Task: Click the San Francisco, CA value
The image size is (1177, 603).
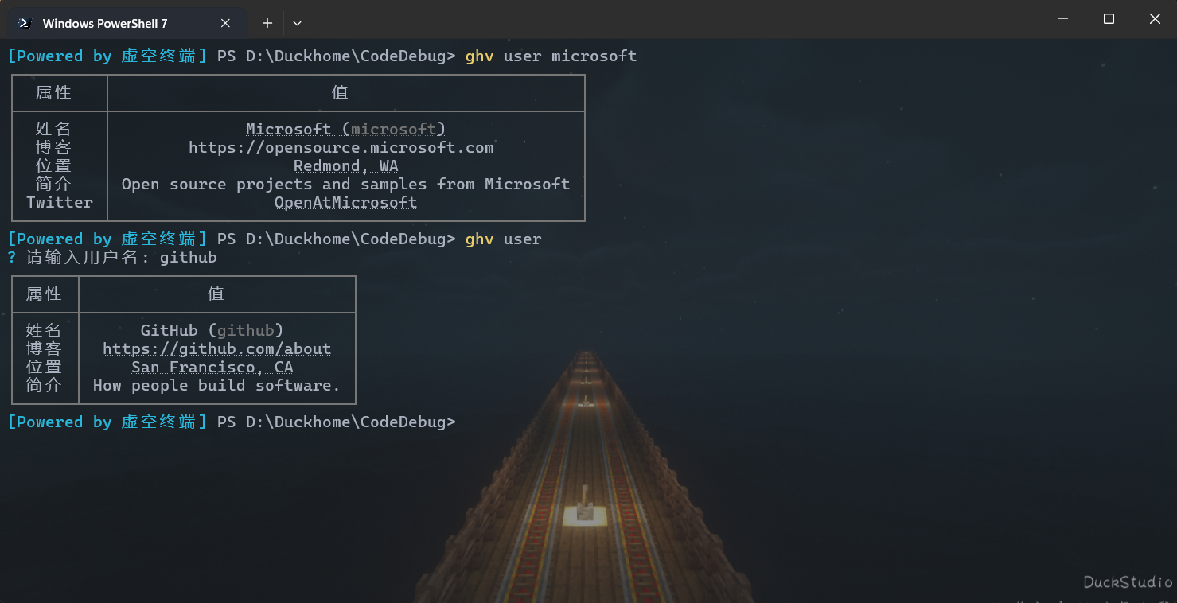Action: point(212,367)
